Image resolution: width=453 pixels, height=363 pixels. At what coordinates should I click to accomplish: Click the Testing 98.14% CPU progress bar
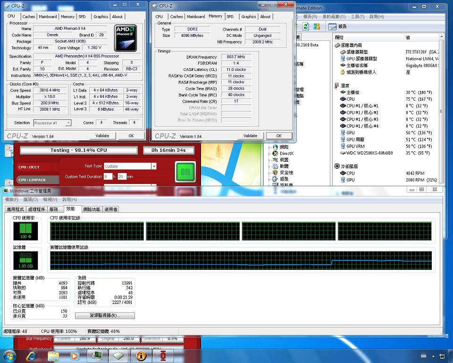coord(79,150)
